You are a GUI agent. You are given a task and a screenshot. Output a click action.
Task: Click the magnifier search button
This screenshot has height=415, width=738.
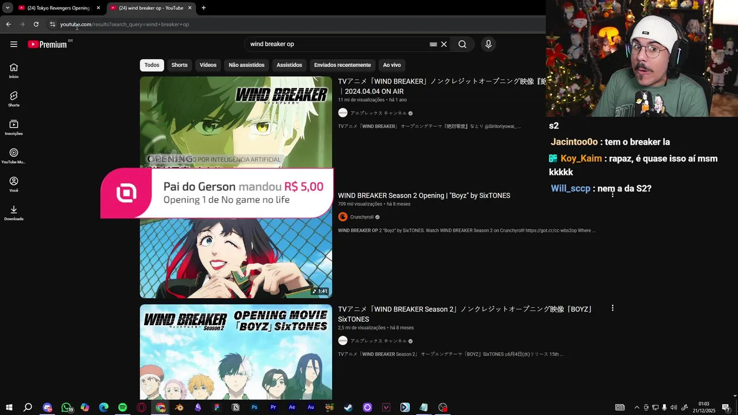coord(462,44)
